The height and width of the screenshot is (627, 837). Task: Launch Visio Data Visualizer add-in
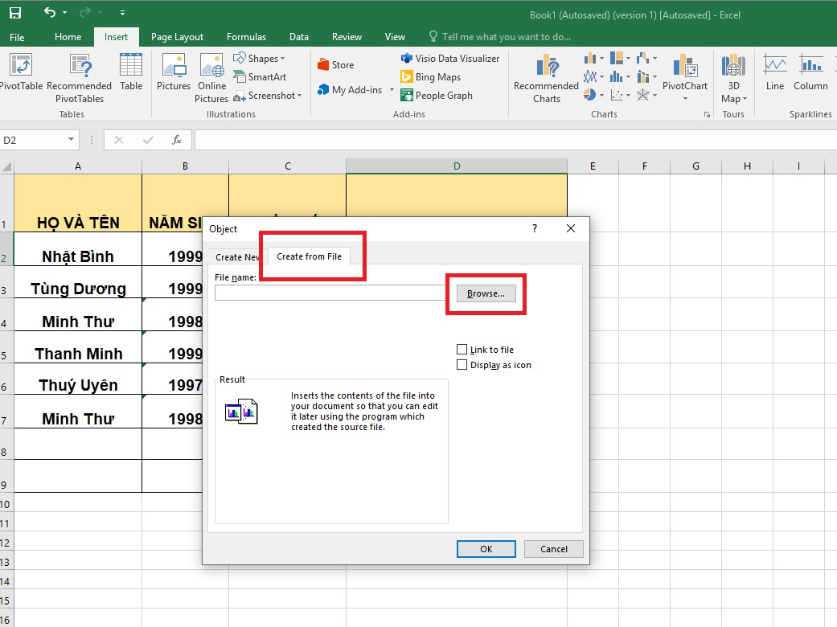click(450, 58)
